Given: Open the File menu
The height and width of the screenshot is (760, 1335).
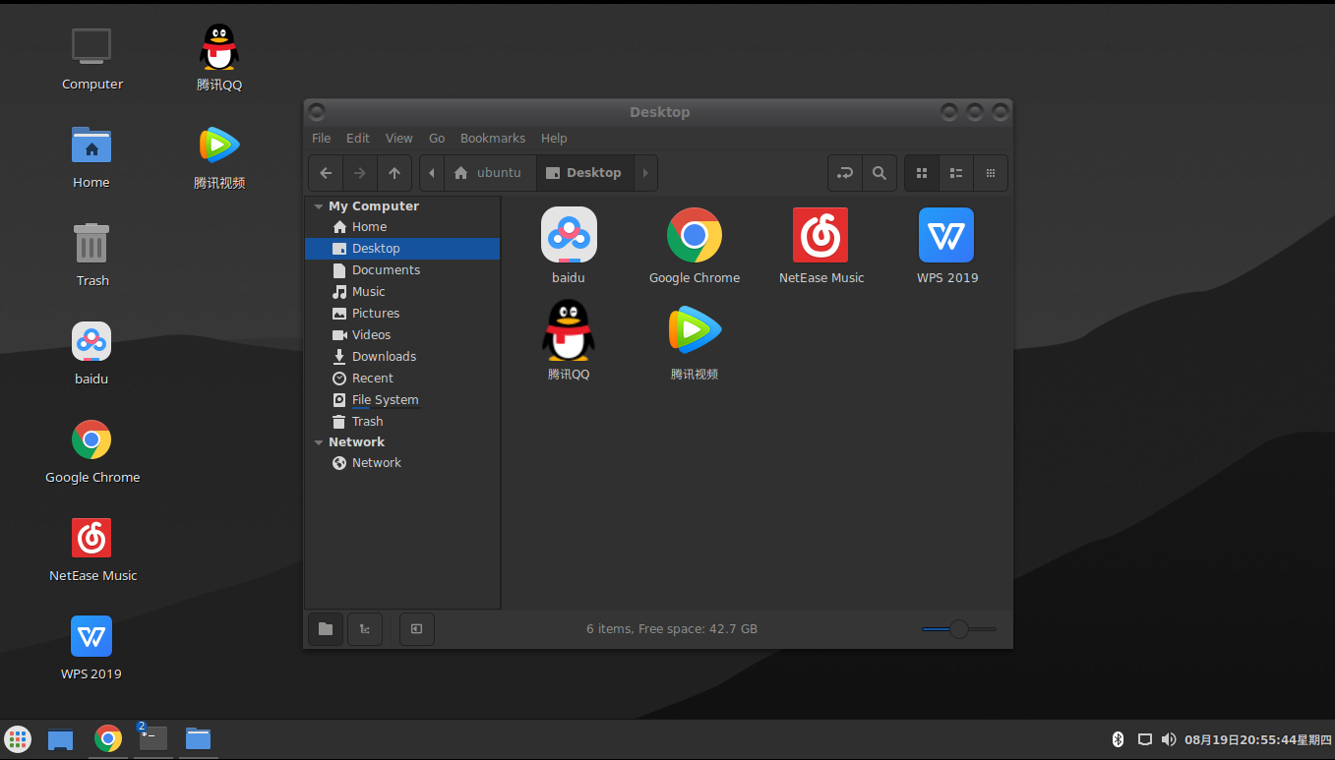Looking at the screenshot, I should (322, 139).
